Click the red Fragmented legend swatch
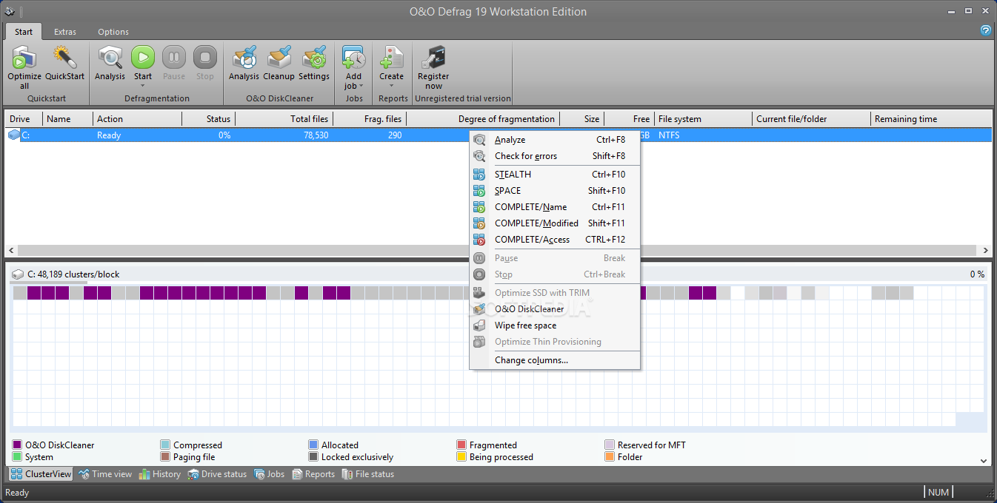Viewport: 997px width, 503px height. click(461, 445)
